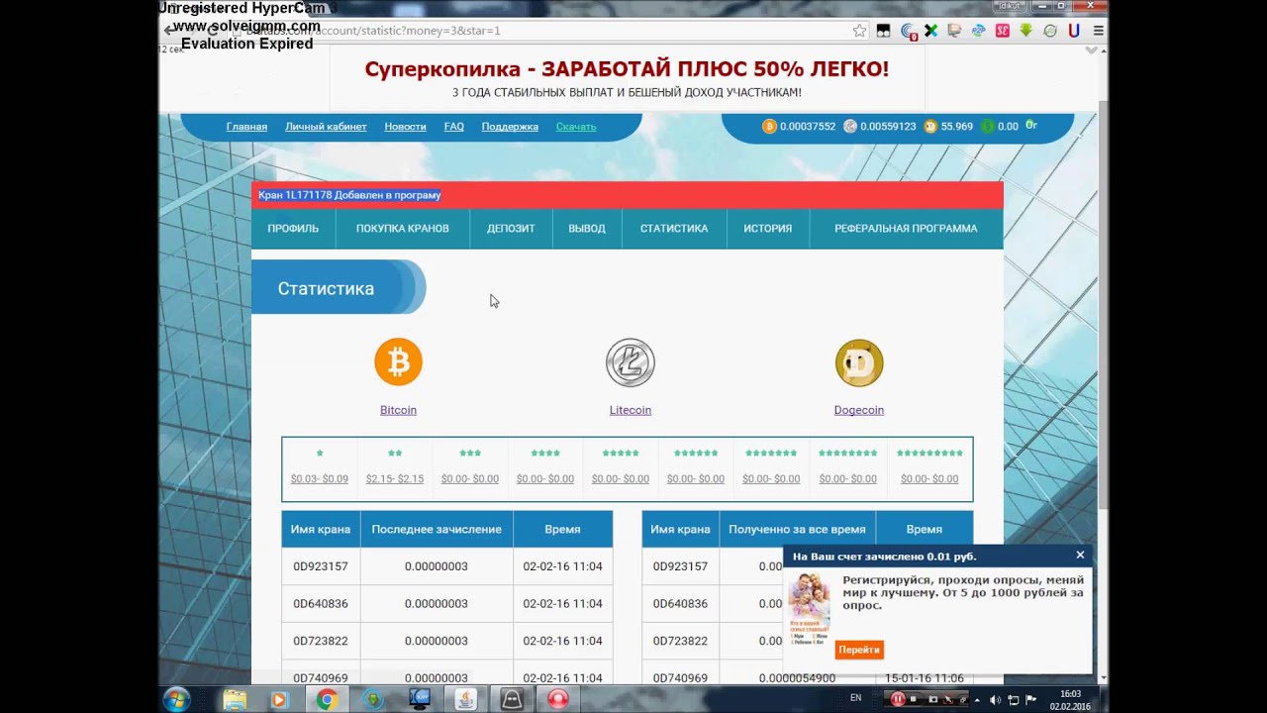Click the P2P extension icon
1267x713 pixels.
tap(978, 31)
